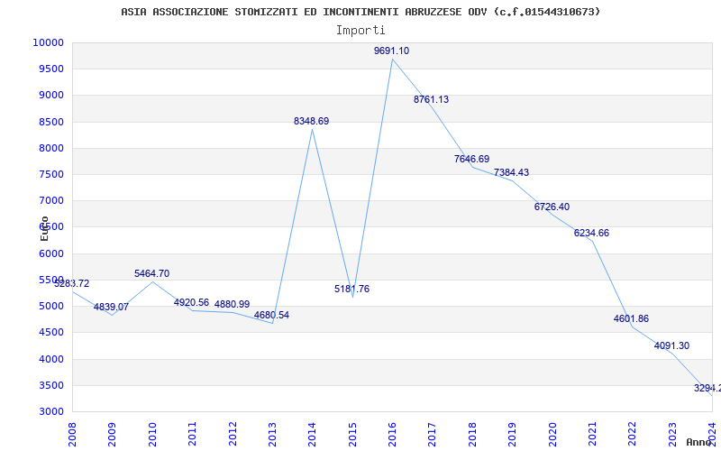Click the 2017 x-axis year label
721x451 pixels.
point(433,434)
